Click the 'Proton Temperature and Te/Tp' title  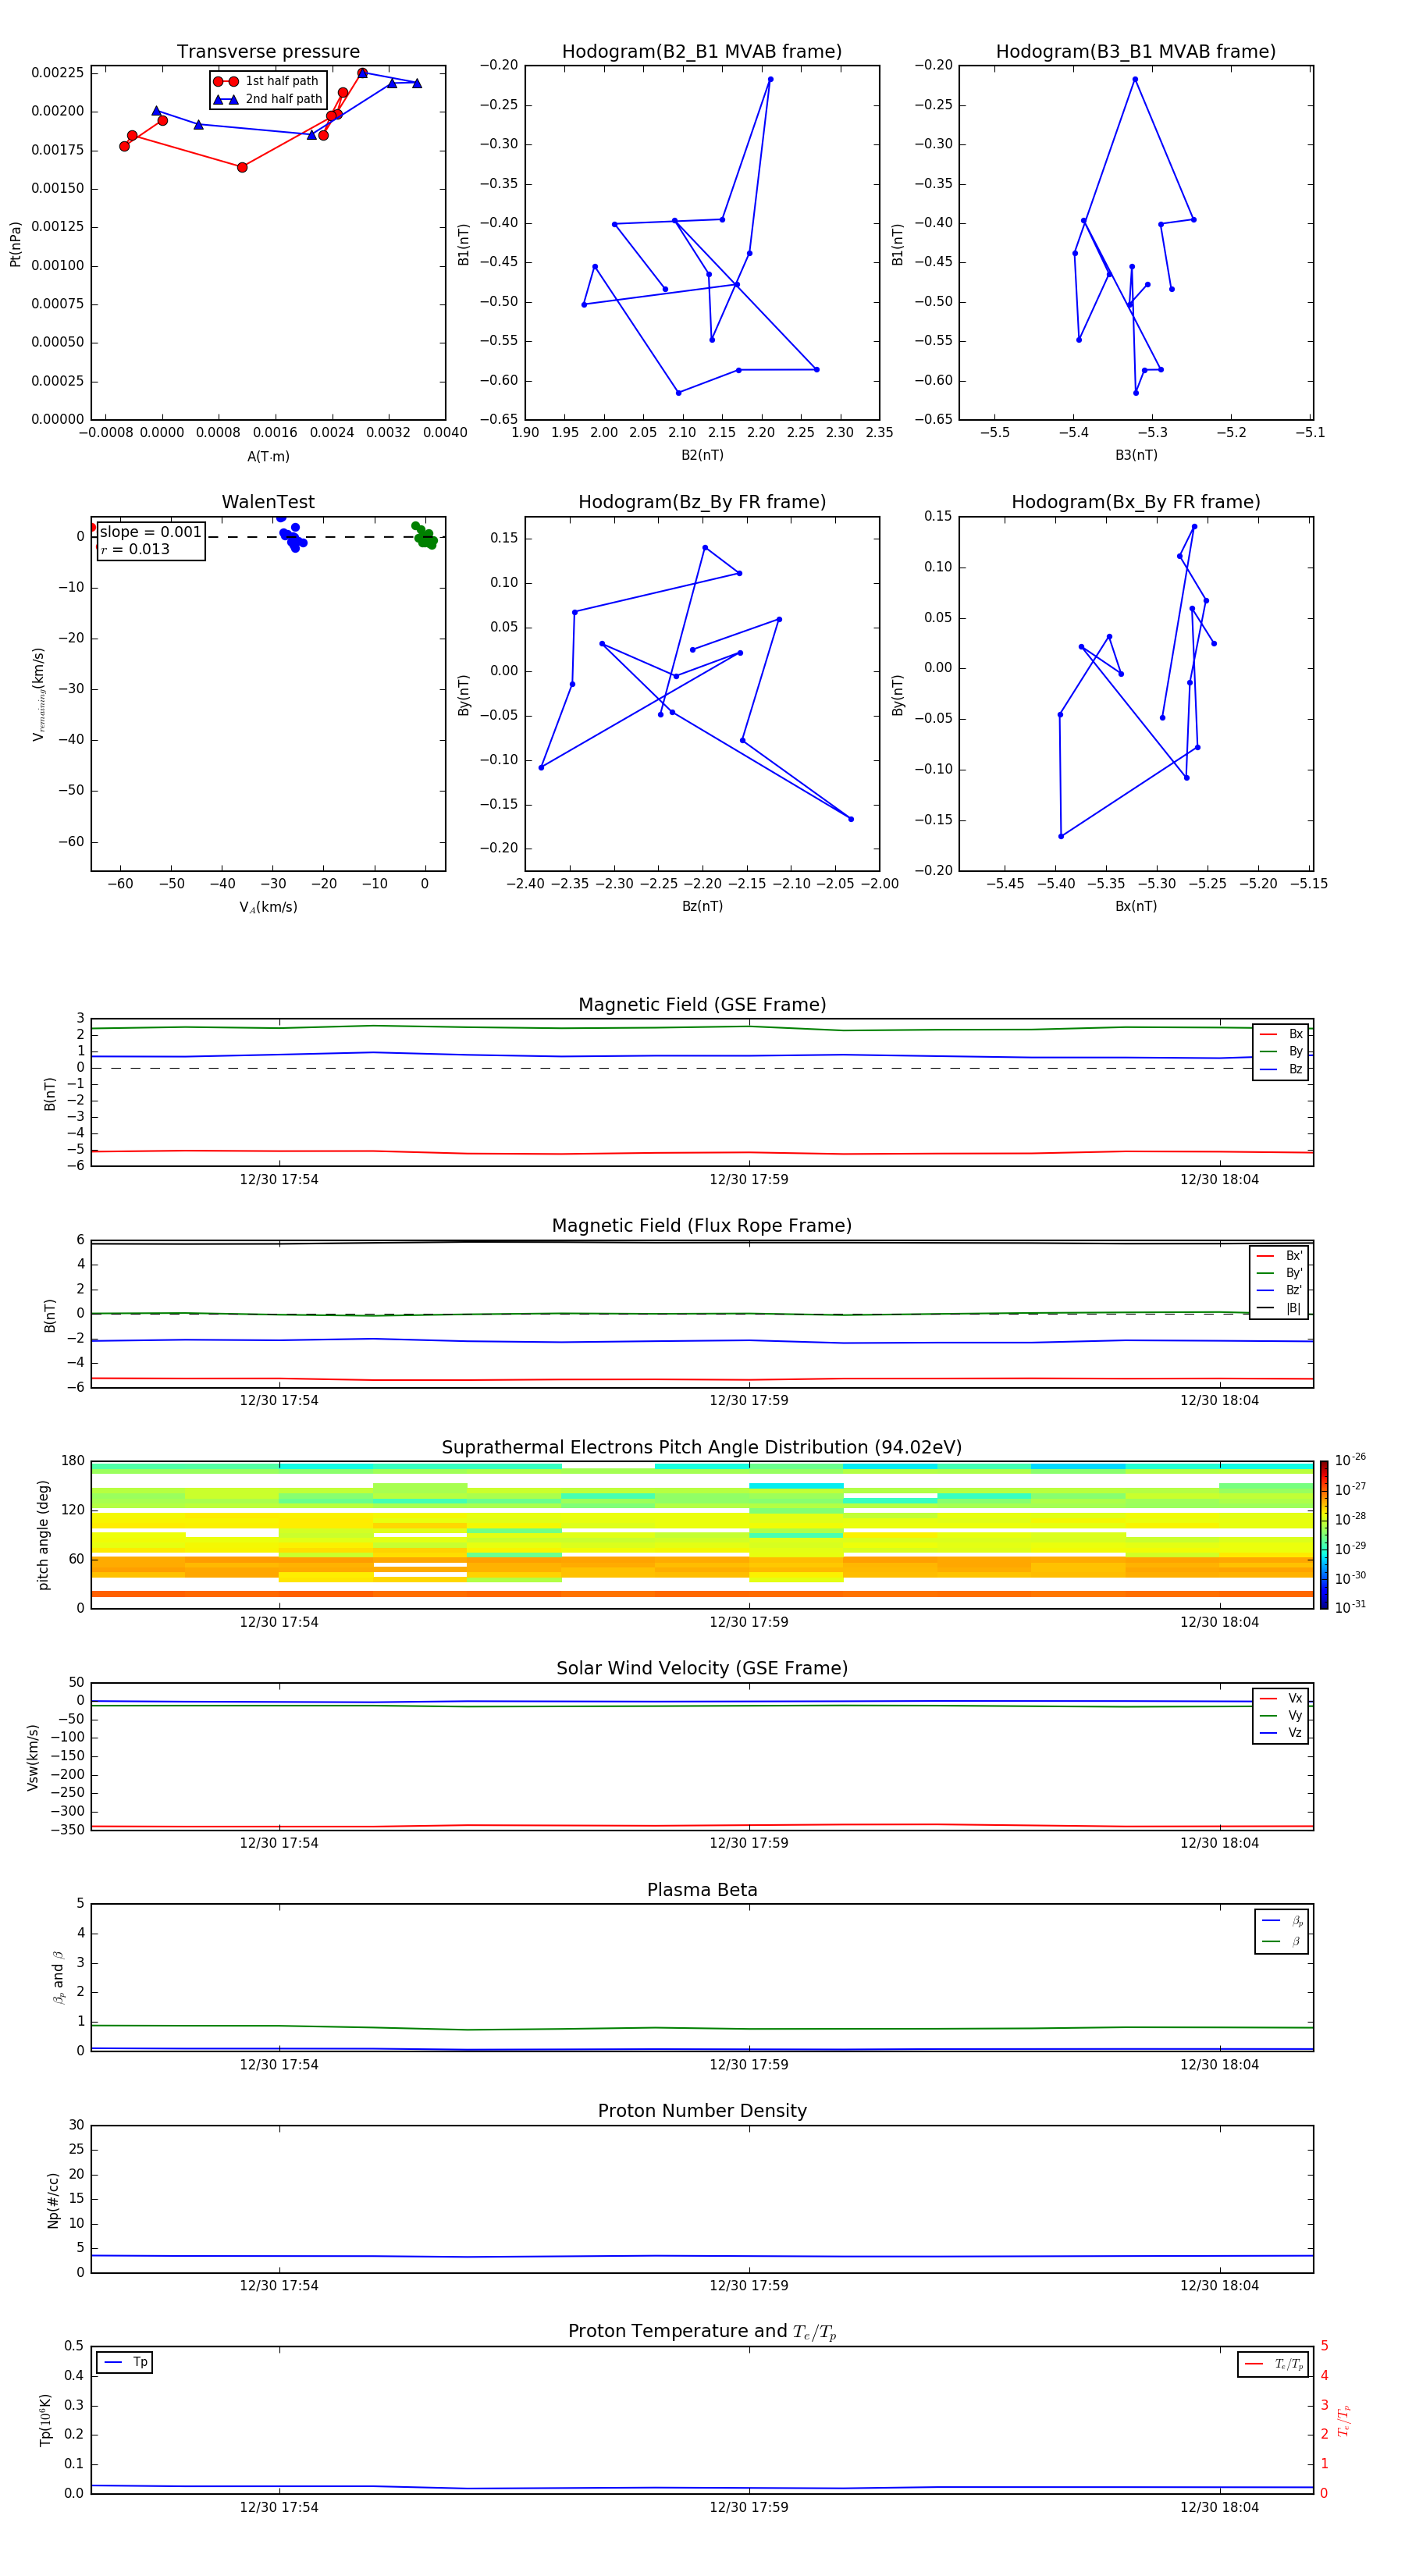tap(702, 2332)
